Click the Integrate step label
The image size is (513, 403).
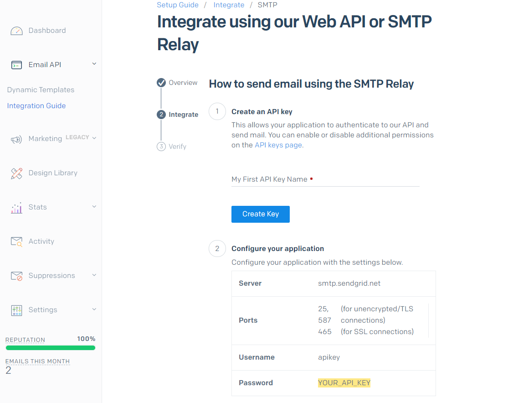[184, 115]
